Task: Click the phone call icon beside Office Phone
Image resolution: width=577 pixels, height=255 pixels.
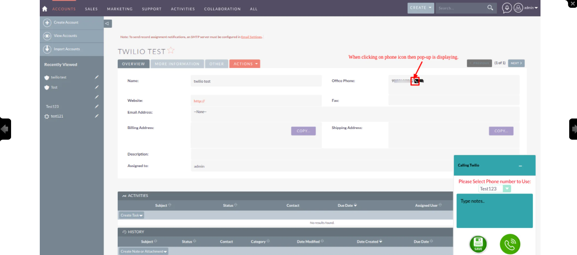Action: (x=416, y=81)
